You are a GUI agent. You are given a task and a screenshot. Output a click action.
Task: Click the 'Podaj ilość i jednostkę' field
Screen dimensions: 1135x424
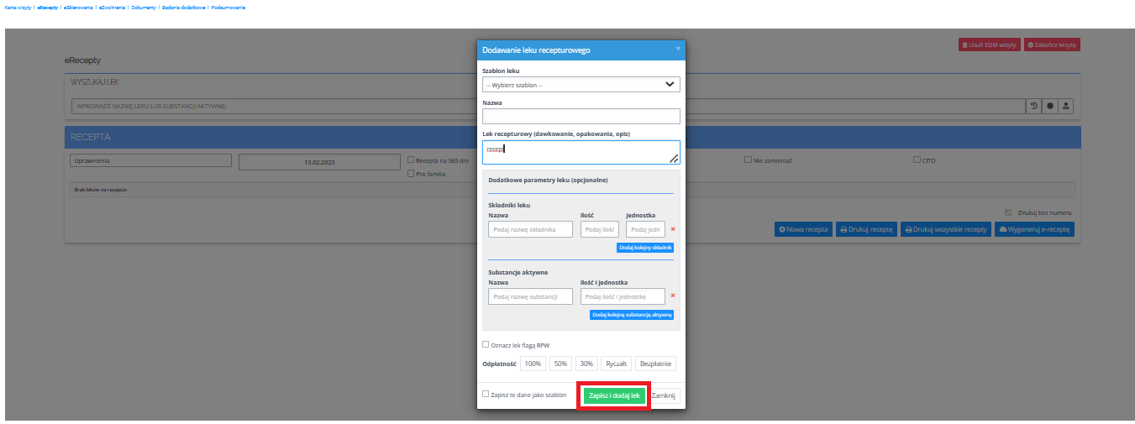(x=623, y=296)
